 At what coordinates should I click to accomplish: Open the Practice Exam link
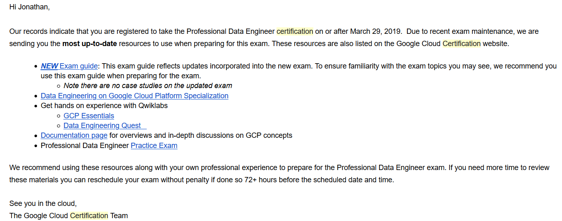[x=154, y=146]
